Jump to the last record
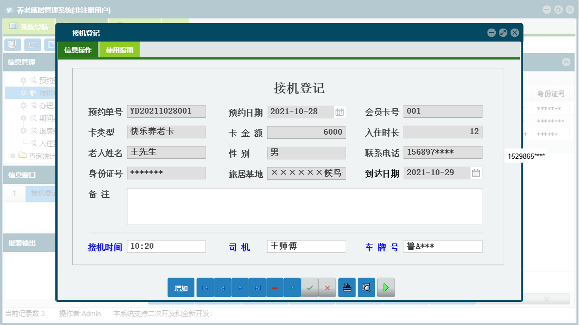Screen dimensions: 579x325 tap(257, 288)
